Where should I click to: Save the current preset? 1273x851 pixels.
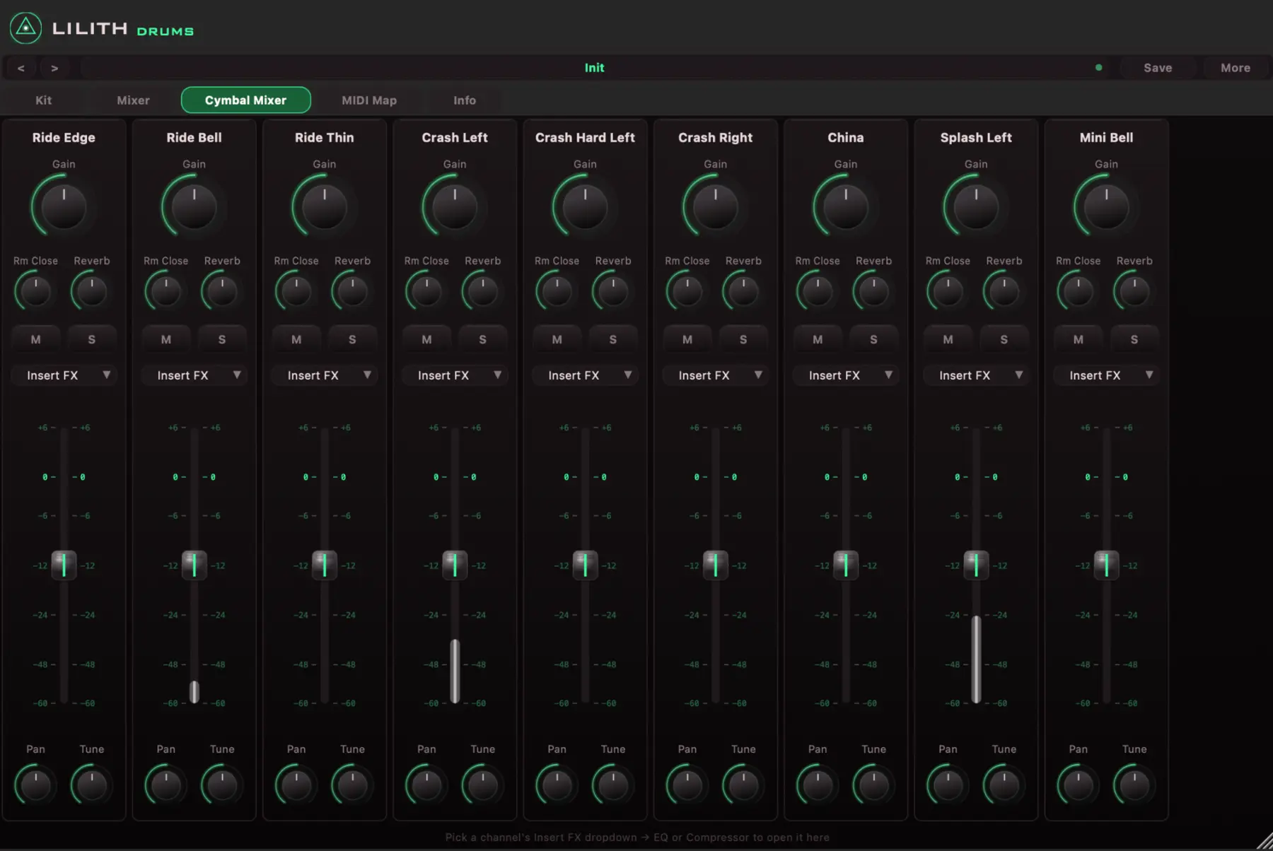pyautogui.click(x=1158, y=68)
